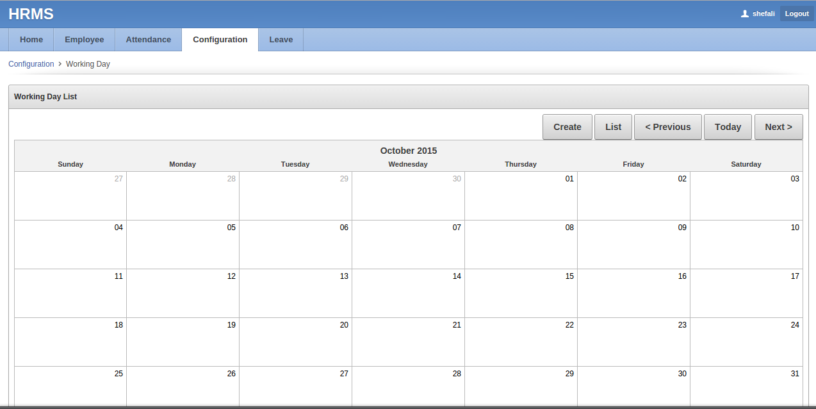Screen dimensions: 816x409
Task: Click the Configuration breadcrumb link
Action: 31,64
